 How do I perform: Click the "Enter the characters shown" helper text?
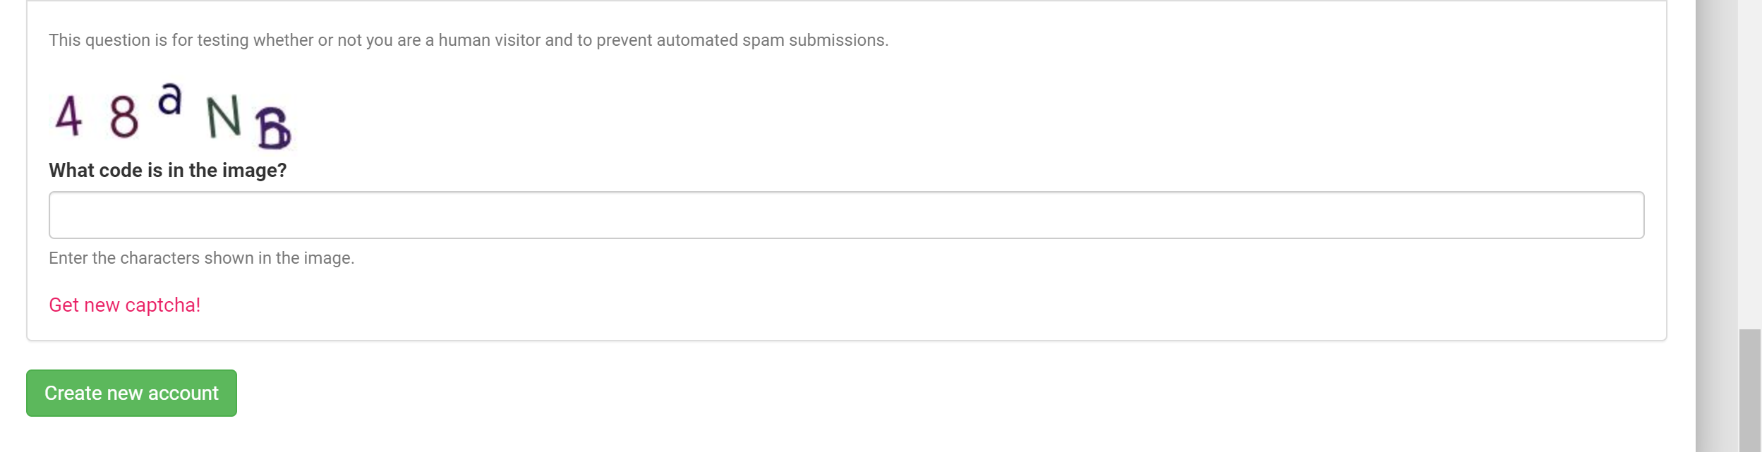click(201, 258)
